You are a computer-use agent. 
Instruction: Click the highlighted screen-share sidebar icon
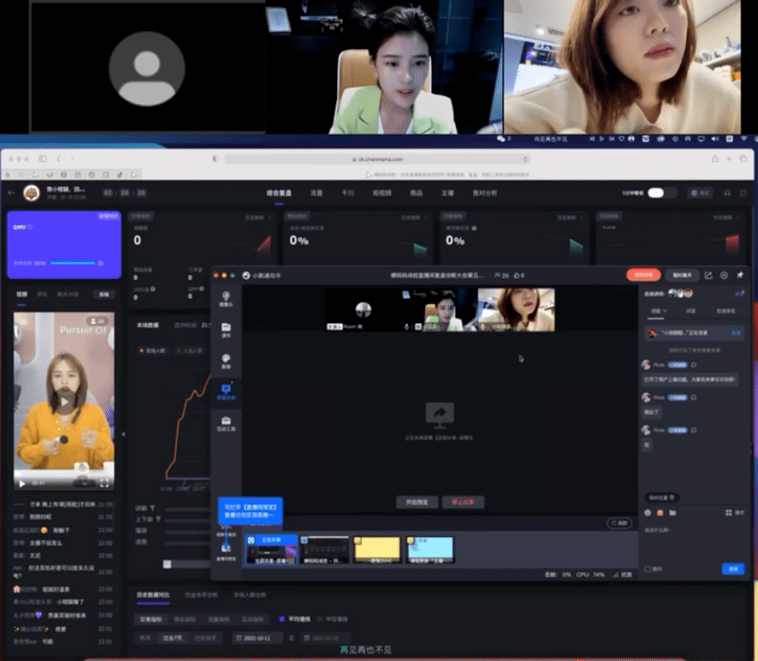point(226,392)
